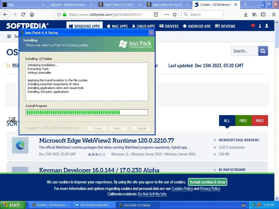Open the Firefox downloads panel
The width and height of the screenshot is (279, 209).
pyautogui.click(x=246, y=14)
